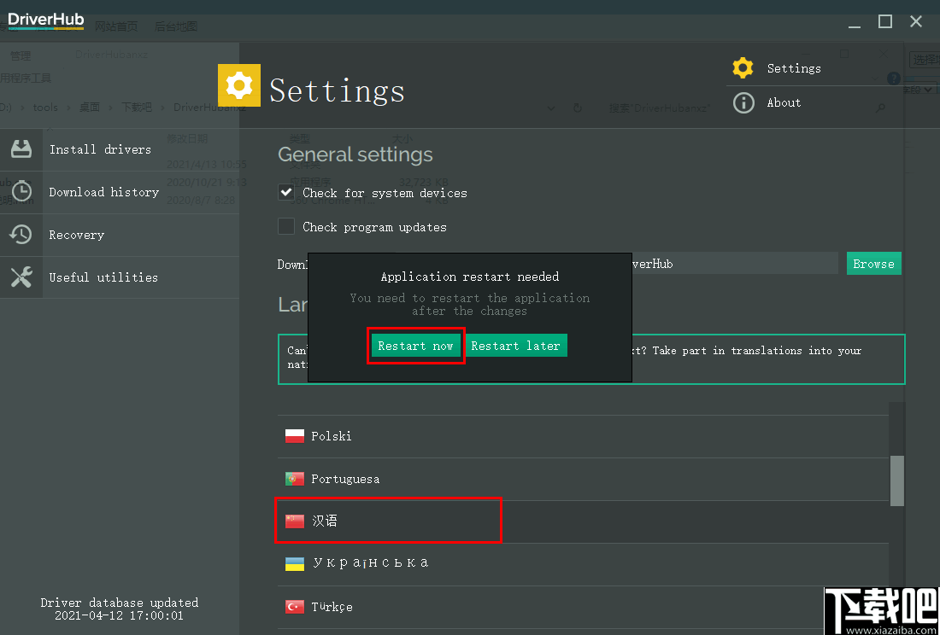Click the Browse button

point(873,264)
